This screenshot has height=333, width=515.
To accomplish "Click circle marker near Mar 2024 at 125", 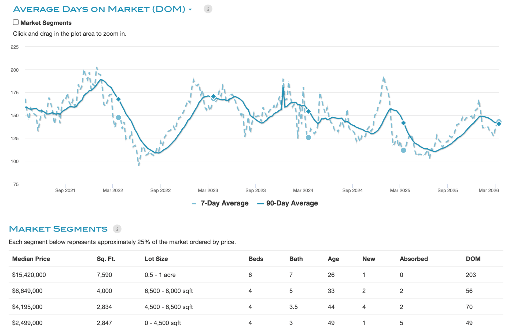I will 308,137.
